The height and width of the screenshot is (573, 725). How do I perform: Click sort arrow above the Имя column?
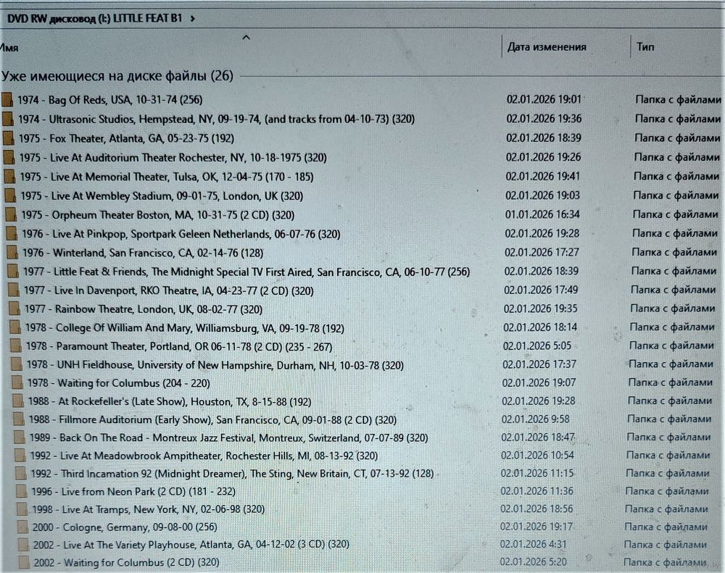coord(246,36)
